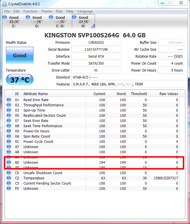This screenshot has height=224, width=190.
Task: Click status orb for Spin Retry Count
Action: pyautogui.click(x=9, y=136)
